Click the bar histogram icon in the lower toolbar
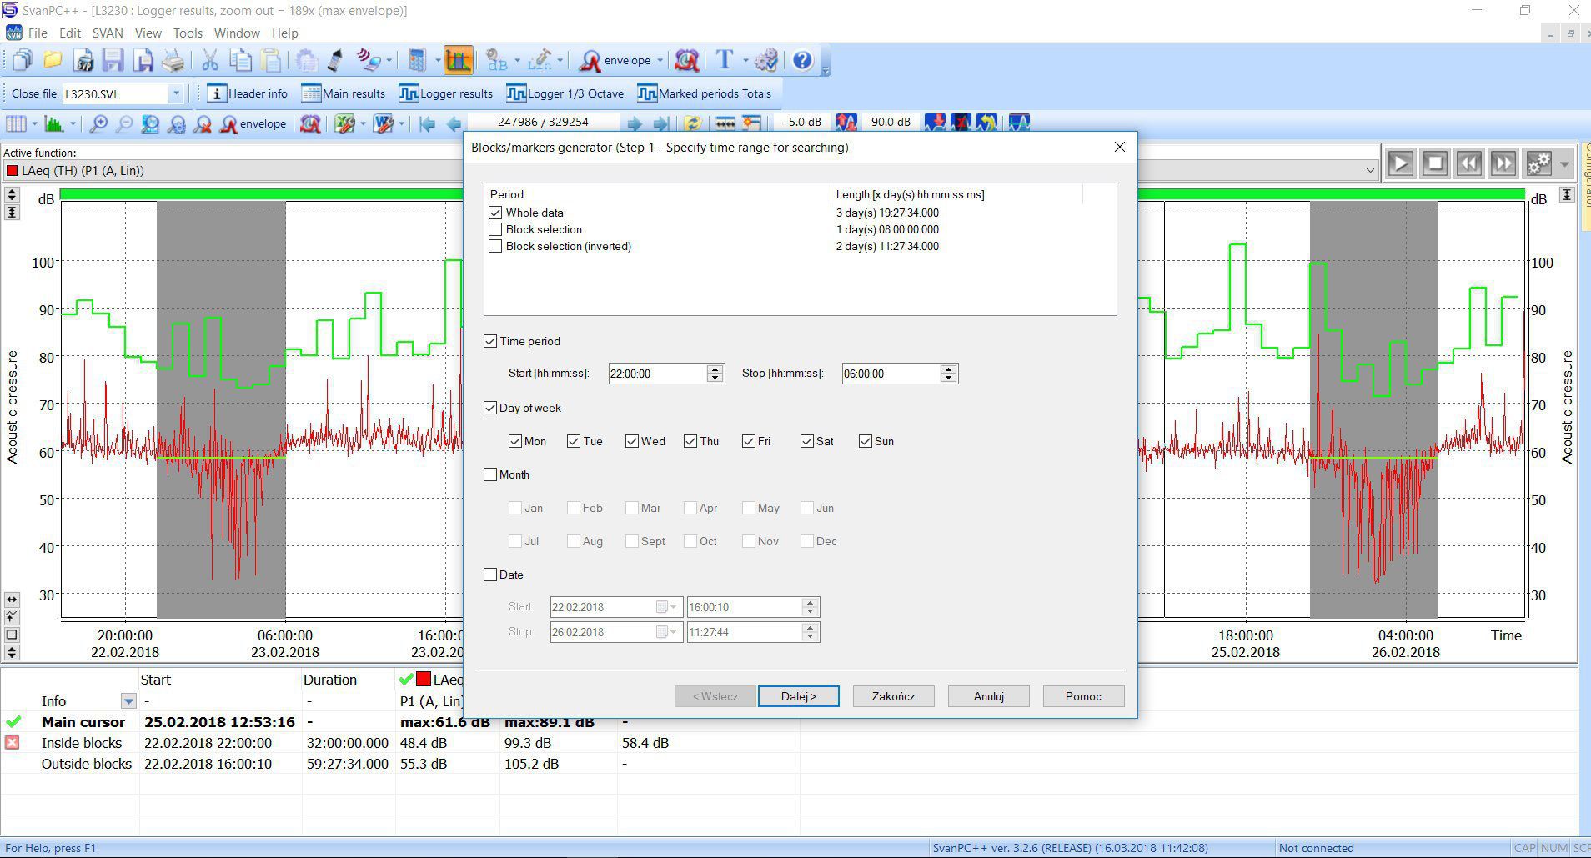This screenshot has height=858, width=1591. tap(54, 124)
